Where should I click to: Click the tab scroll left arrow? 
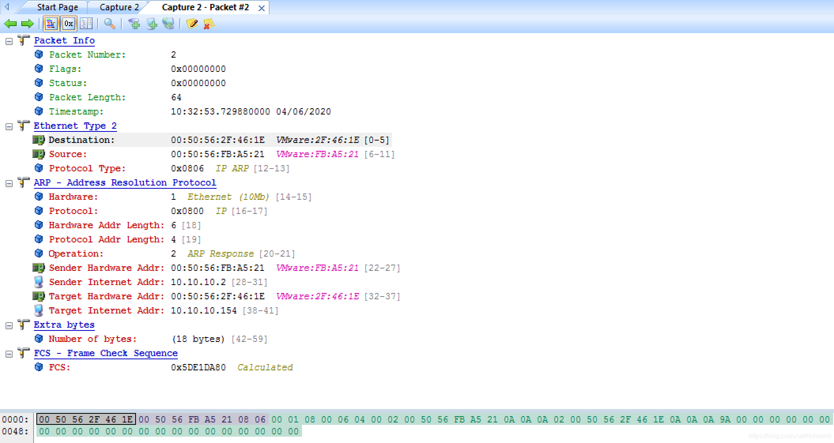pos(7,7)
